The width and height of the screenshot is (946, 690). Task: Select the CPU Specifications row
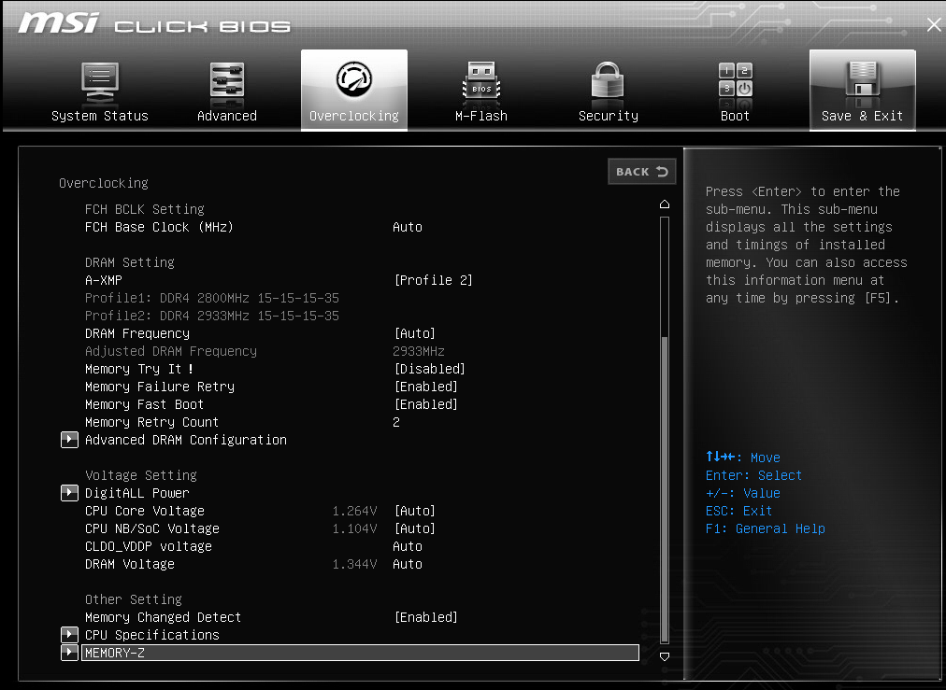pos(152,635)
